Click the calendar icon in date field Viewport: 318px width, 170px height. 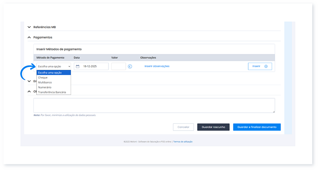(78, 66)
